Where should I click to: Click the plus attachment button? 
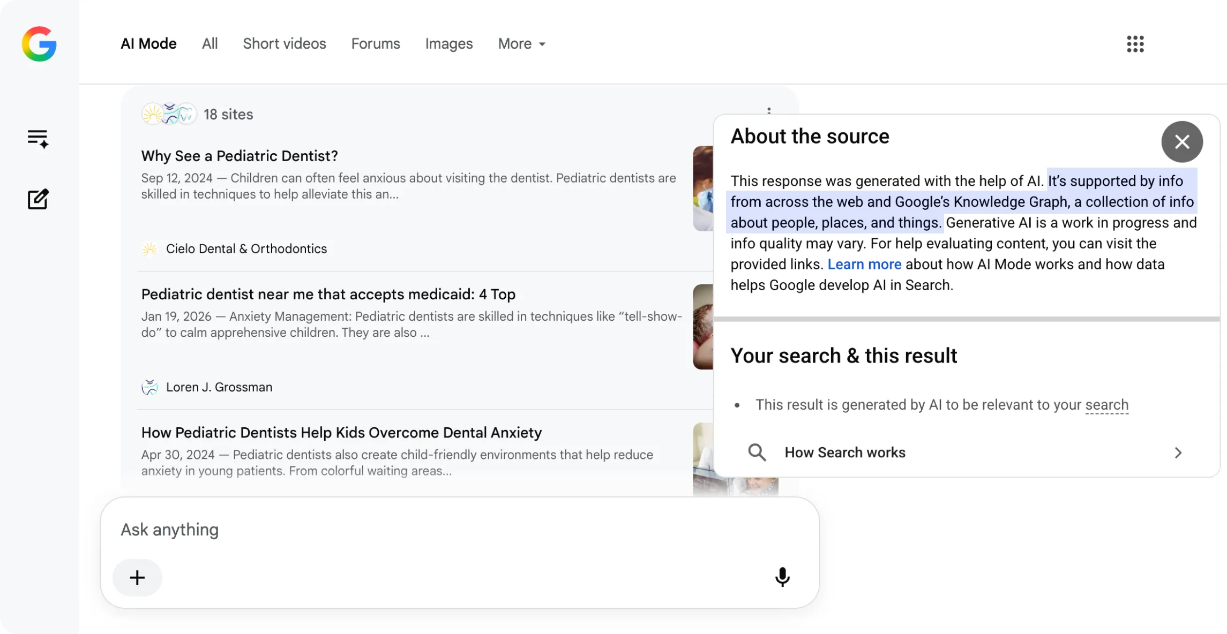(137, 577)
